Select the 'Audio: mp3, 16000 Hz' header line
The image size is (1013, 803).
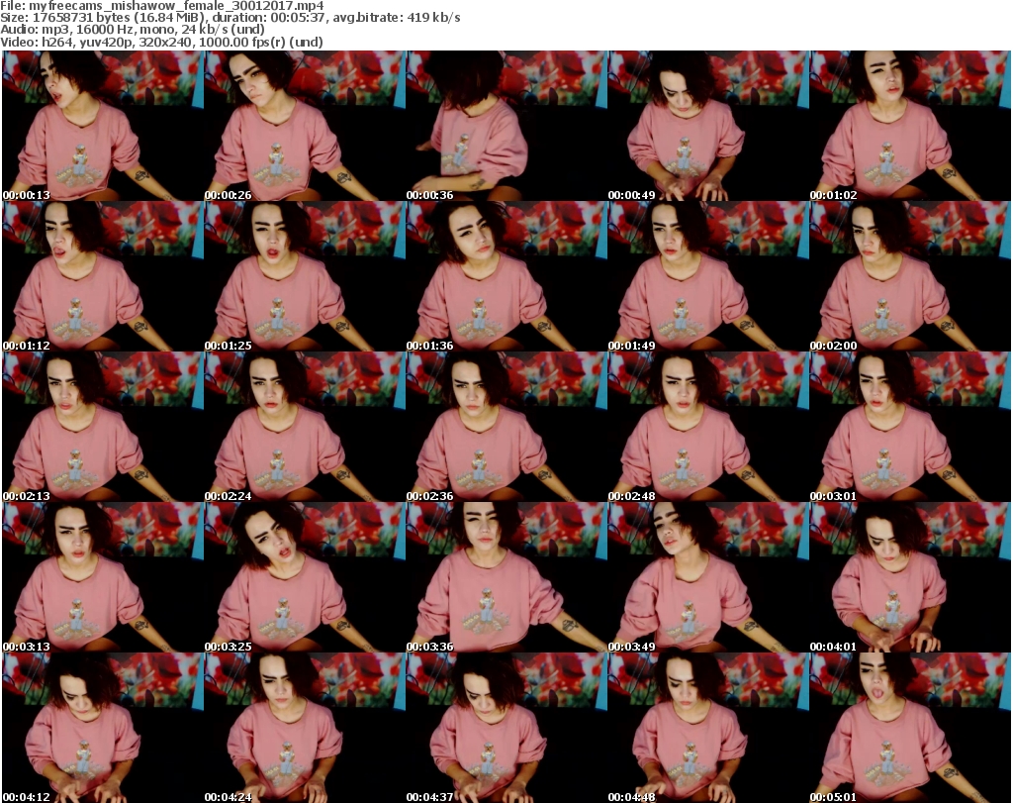click(x=134, y=30)
